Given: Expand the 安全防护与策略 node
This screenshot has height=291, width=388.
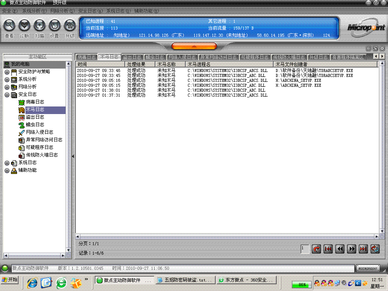Looking at the screenshot, I should pos(7,72).
